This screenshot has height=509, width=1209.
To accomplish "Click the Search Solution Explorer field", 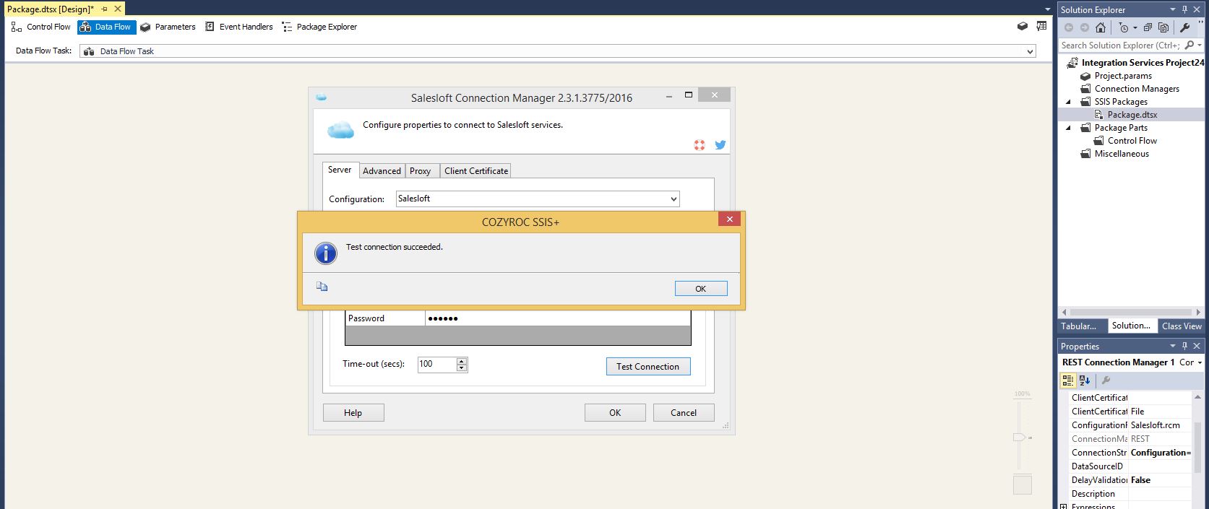I will [x=1119, y=45].
